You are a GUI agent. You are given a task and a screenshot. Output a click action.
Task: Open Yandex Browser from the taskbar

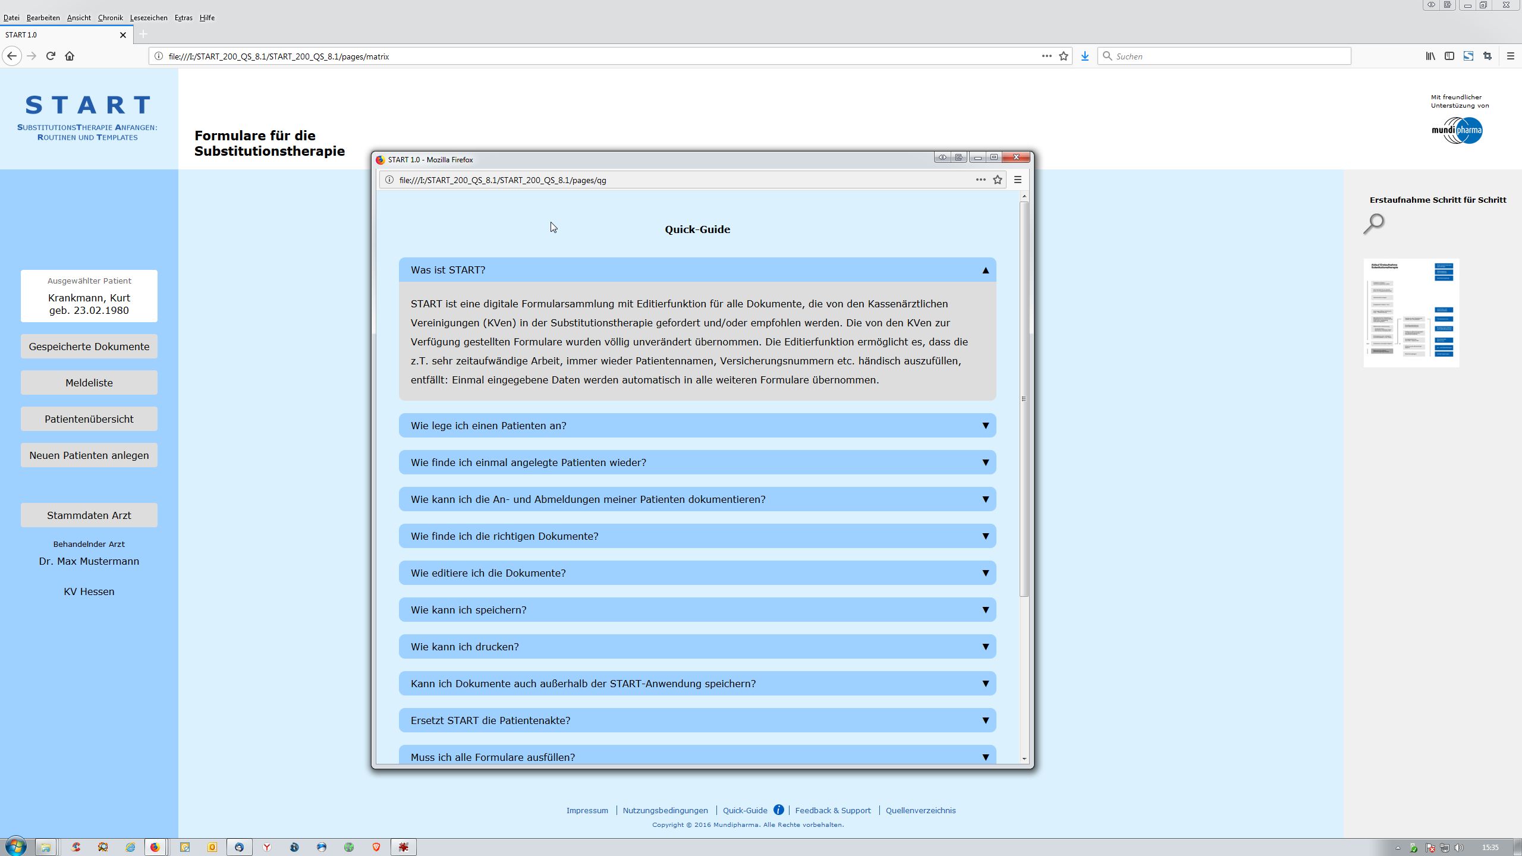pyautogui.click(x=267, y=847)
